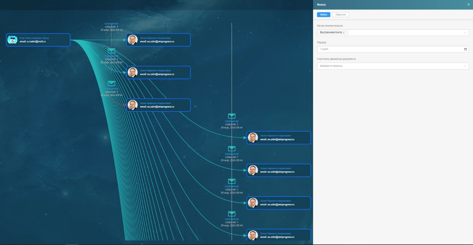Click the сообщение label at the top of the graph
The image size is (473, 245).
click(x=111, y=24)
